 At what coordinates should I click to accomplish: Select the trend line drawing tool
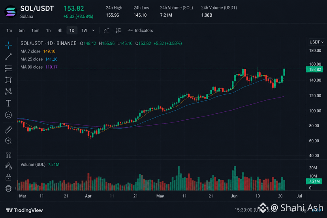8,57
